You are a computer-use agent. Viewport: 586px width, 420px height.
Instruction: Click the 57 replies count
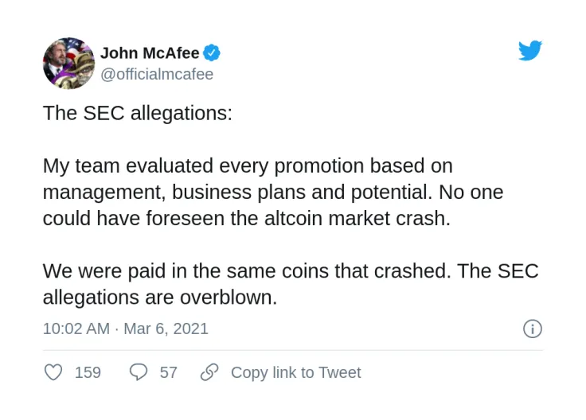[168, 372]
